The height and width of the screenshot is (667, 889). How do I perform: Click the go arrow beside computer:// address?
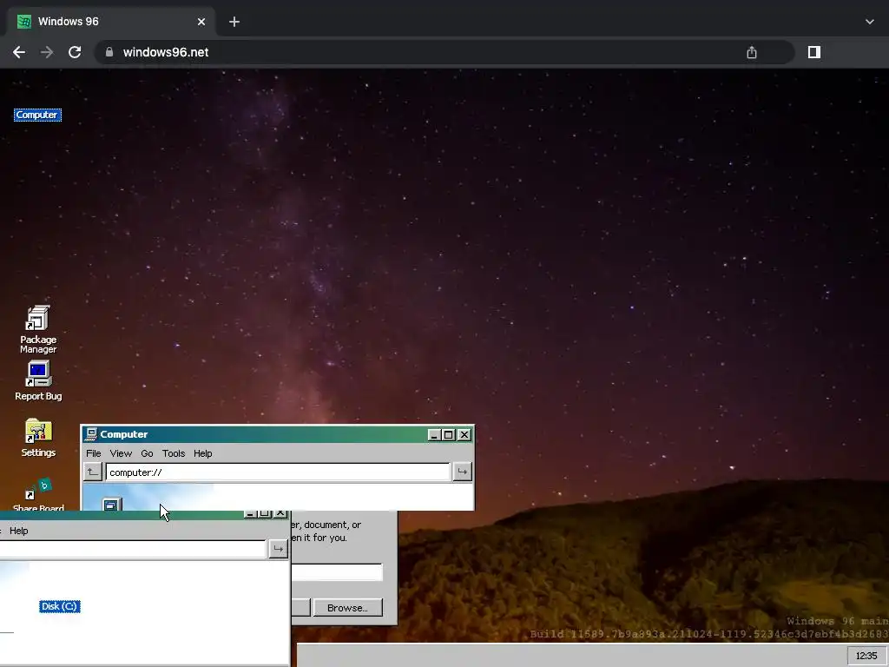(462, 472)
